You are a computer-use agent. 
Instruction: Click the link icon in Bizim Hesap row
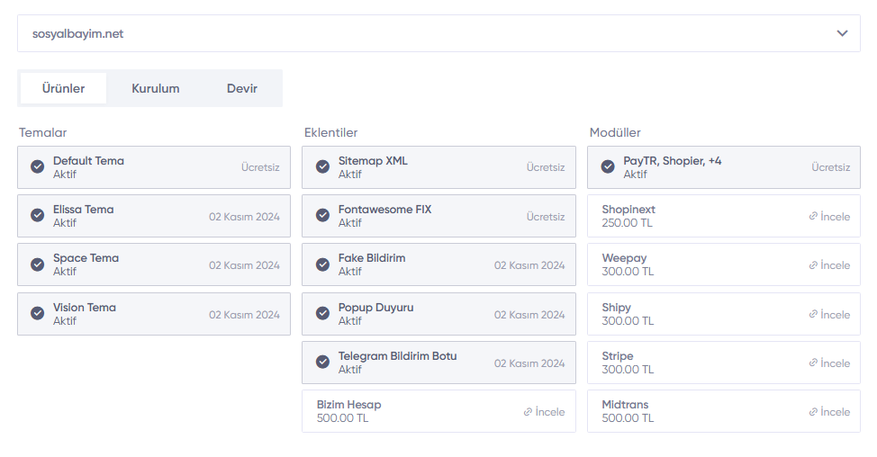coord(528,412)
